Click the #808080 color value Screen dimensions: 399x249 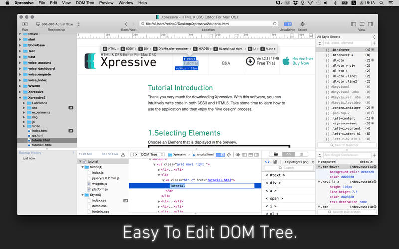click(347, 197)
